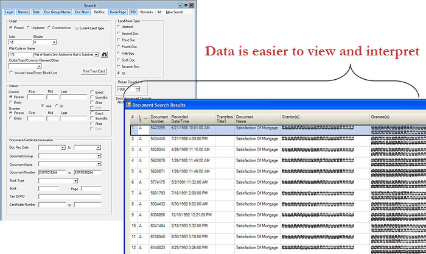The width and height of the screenshot is (426, 254).
Task: Open the Doc Rec Date to dropdown
Action: (x=99, y=147)
